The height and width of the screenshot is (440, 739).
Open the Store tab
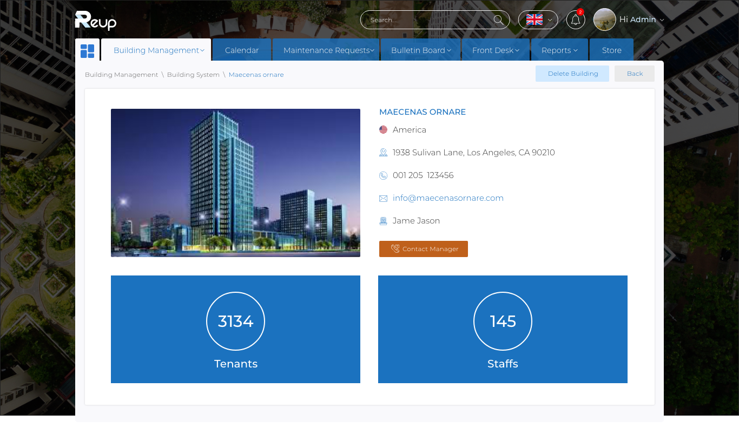coord(611,50)
